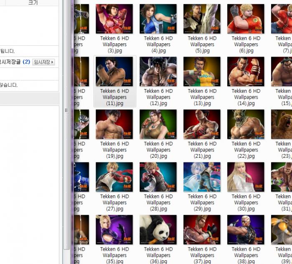
Task: Select Tekken 6 HD Wallpapers (5).jpg thumbnail
Action: [202, 19]
